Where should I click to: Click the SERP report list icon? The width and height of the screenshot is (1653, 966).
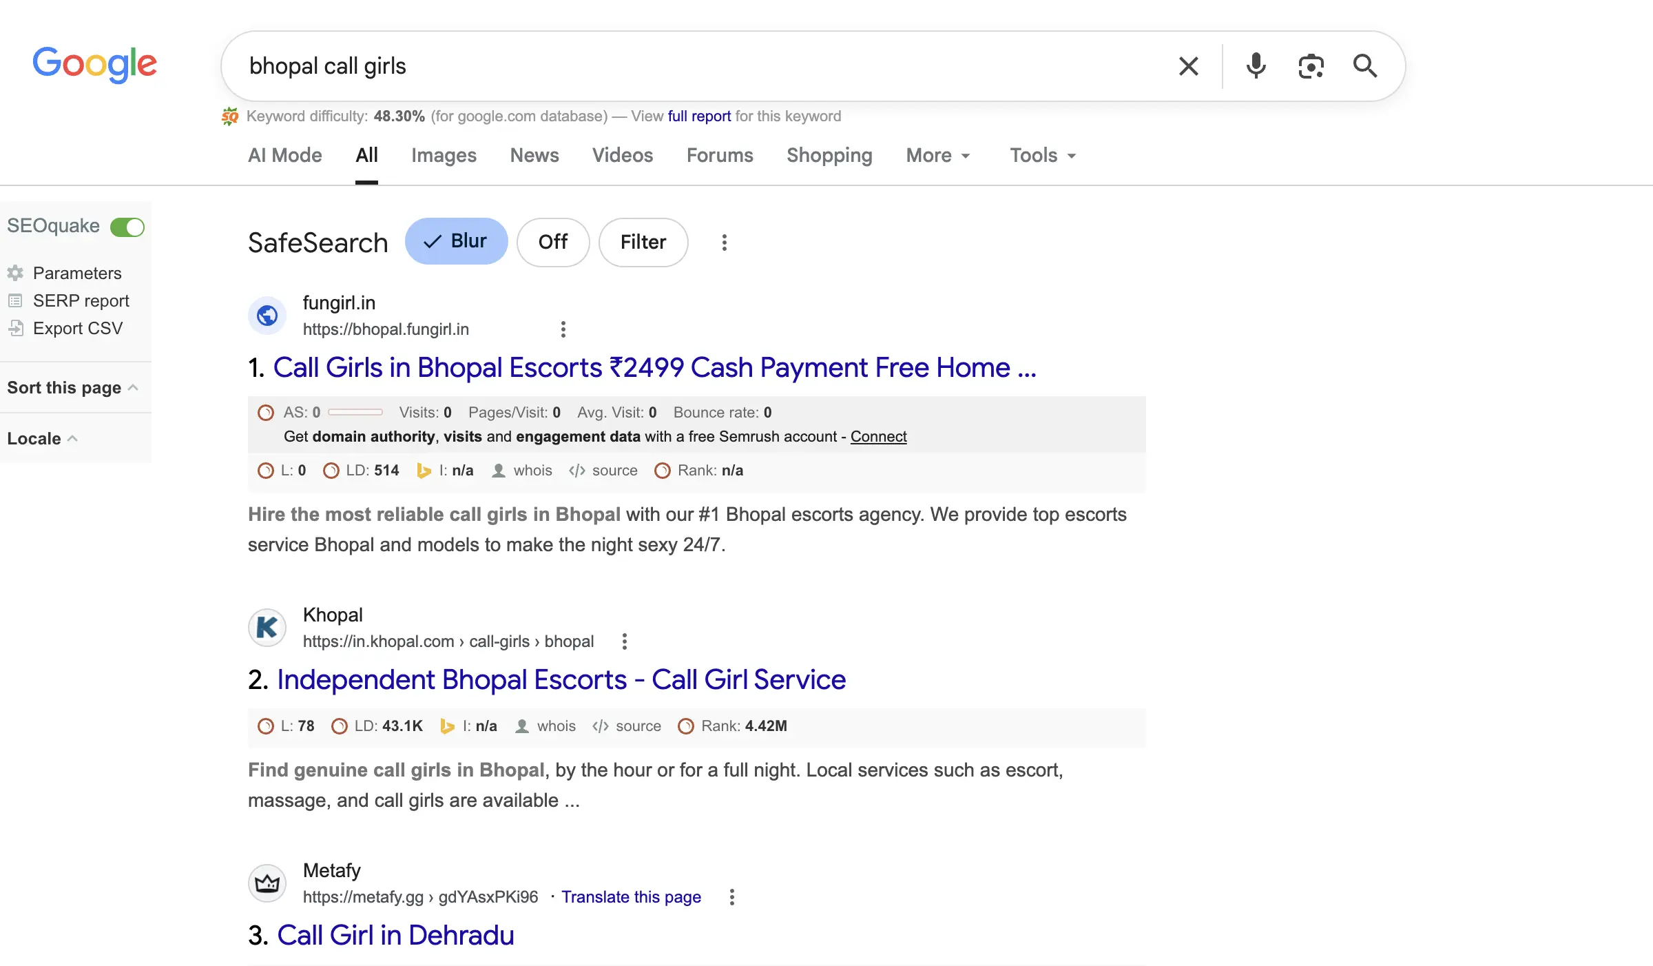tap(15, 300)
